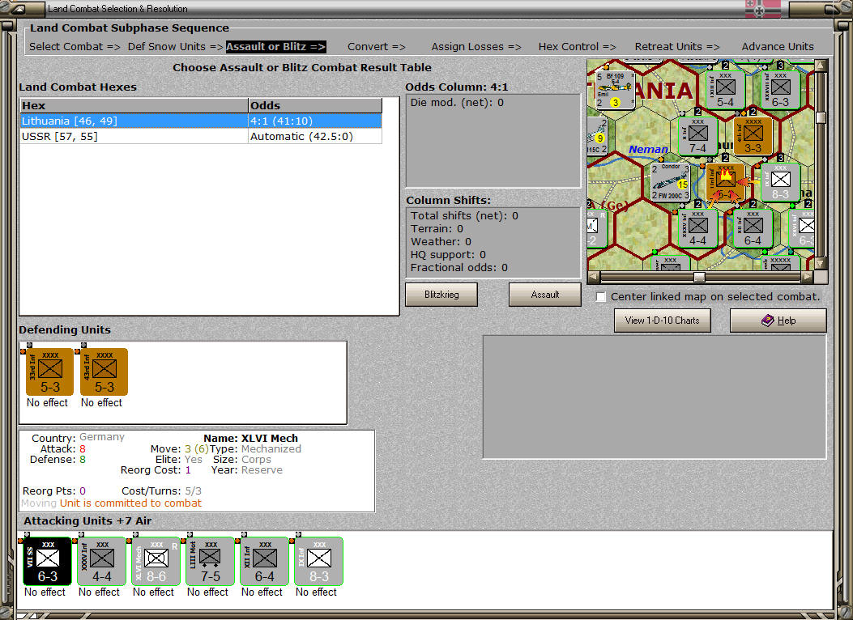Viewport: 853px width, 620px height.
Task: Click the Name: XLVI Mech label
Action: coord(251,438)
